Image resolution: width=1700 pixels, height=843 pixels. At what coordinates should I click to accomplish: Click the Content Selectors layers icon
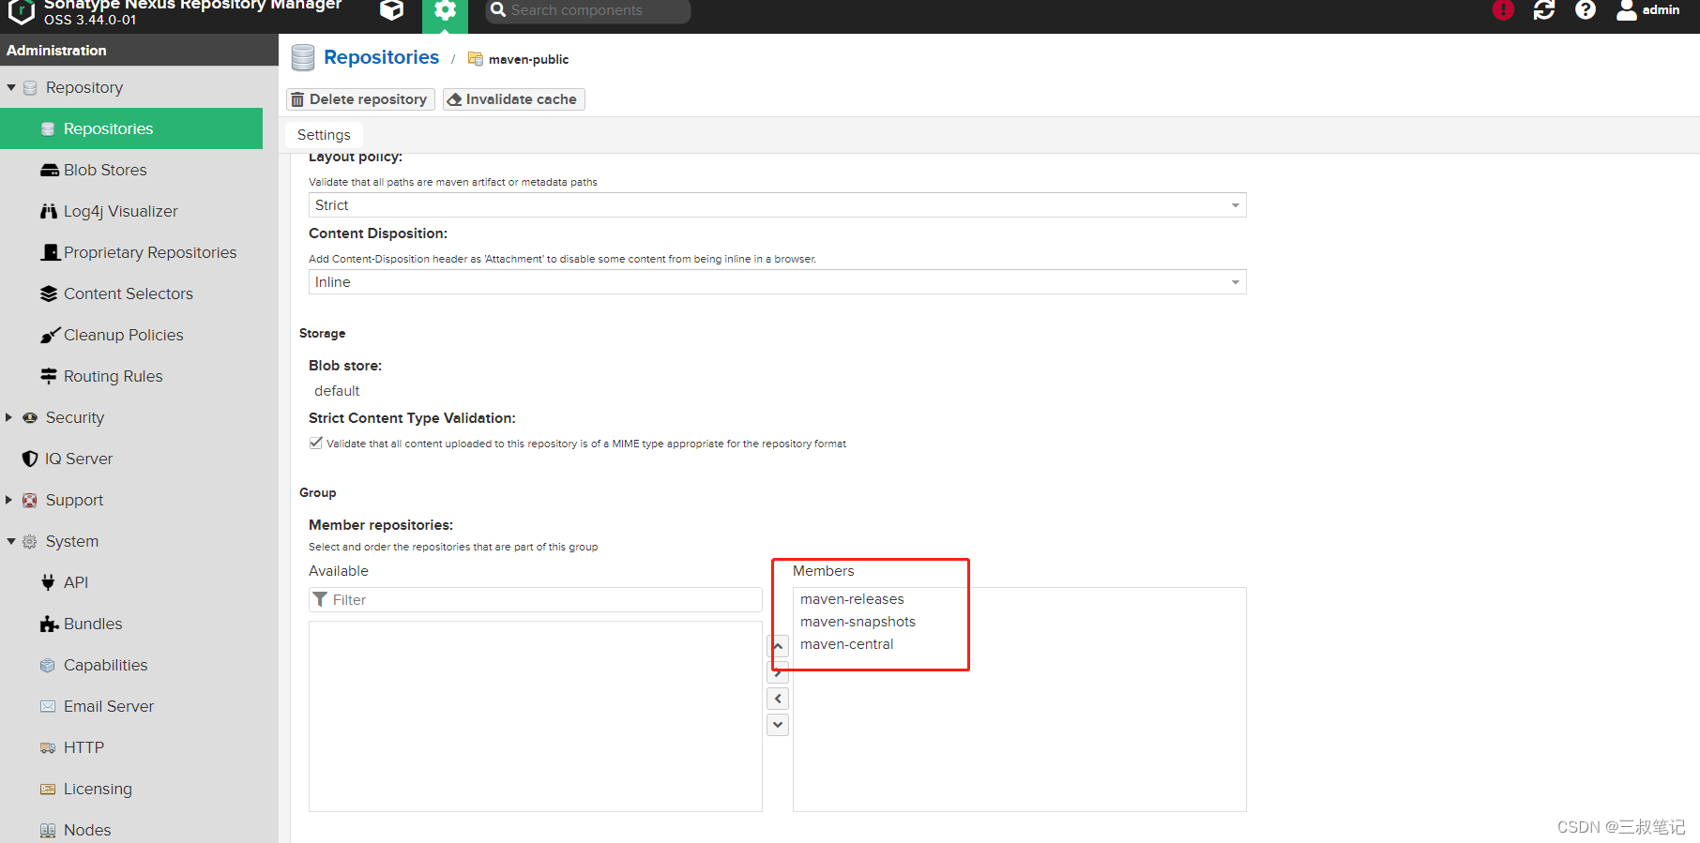49,294
